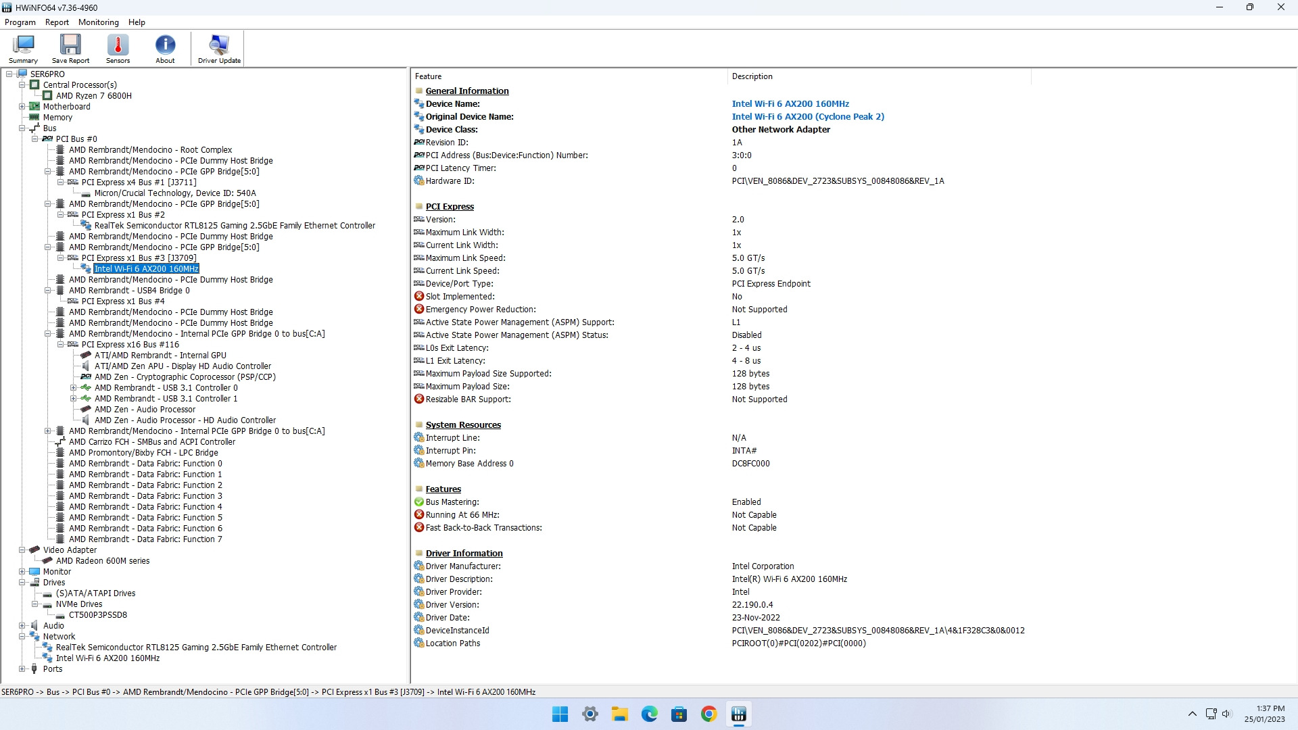Image resolution: width=1298 pixels, height=730 pixels.
Task: Click the Slot Implemented red X icon
Action: 419,297
